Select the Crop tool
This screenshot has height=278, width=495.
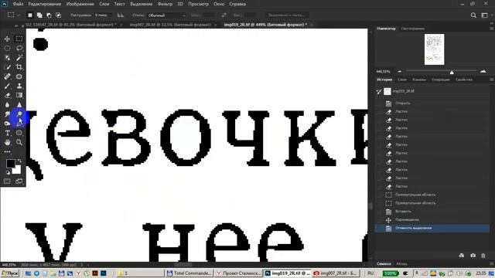(19, 67)
